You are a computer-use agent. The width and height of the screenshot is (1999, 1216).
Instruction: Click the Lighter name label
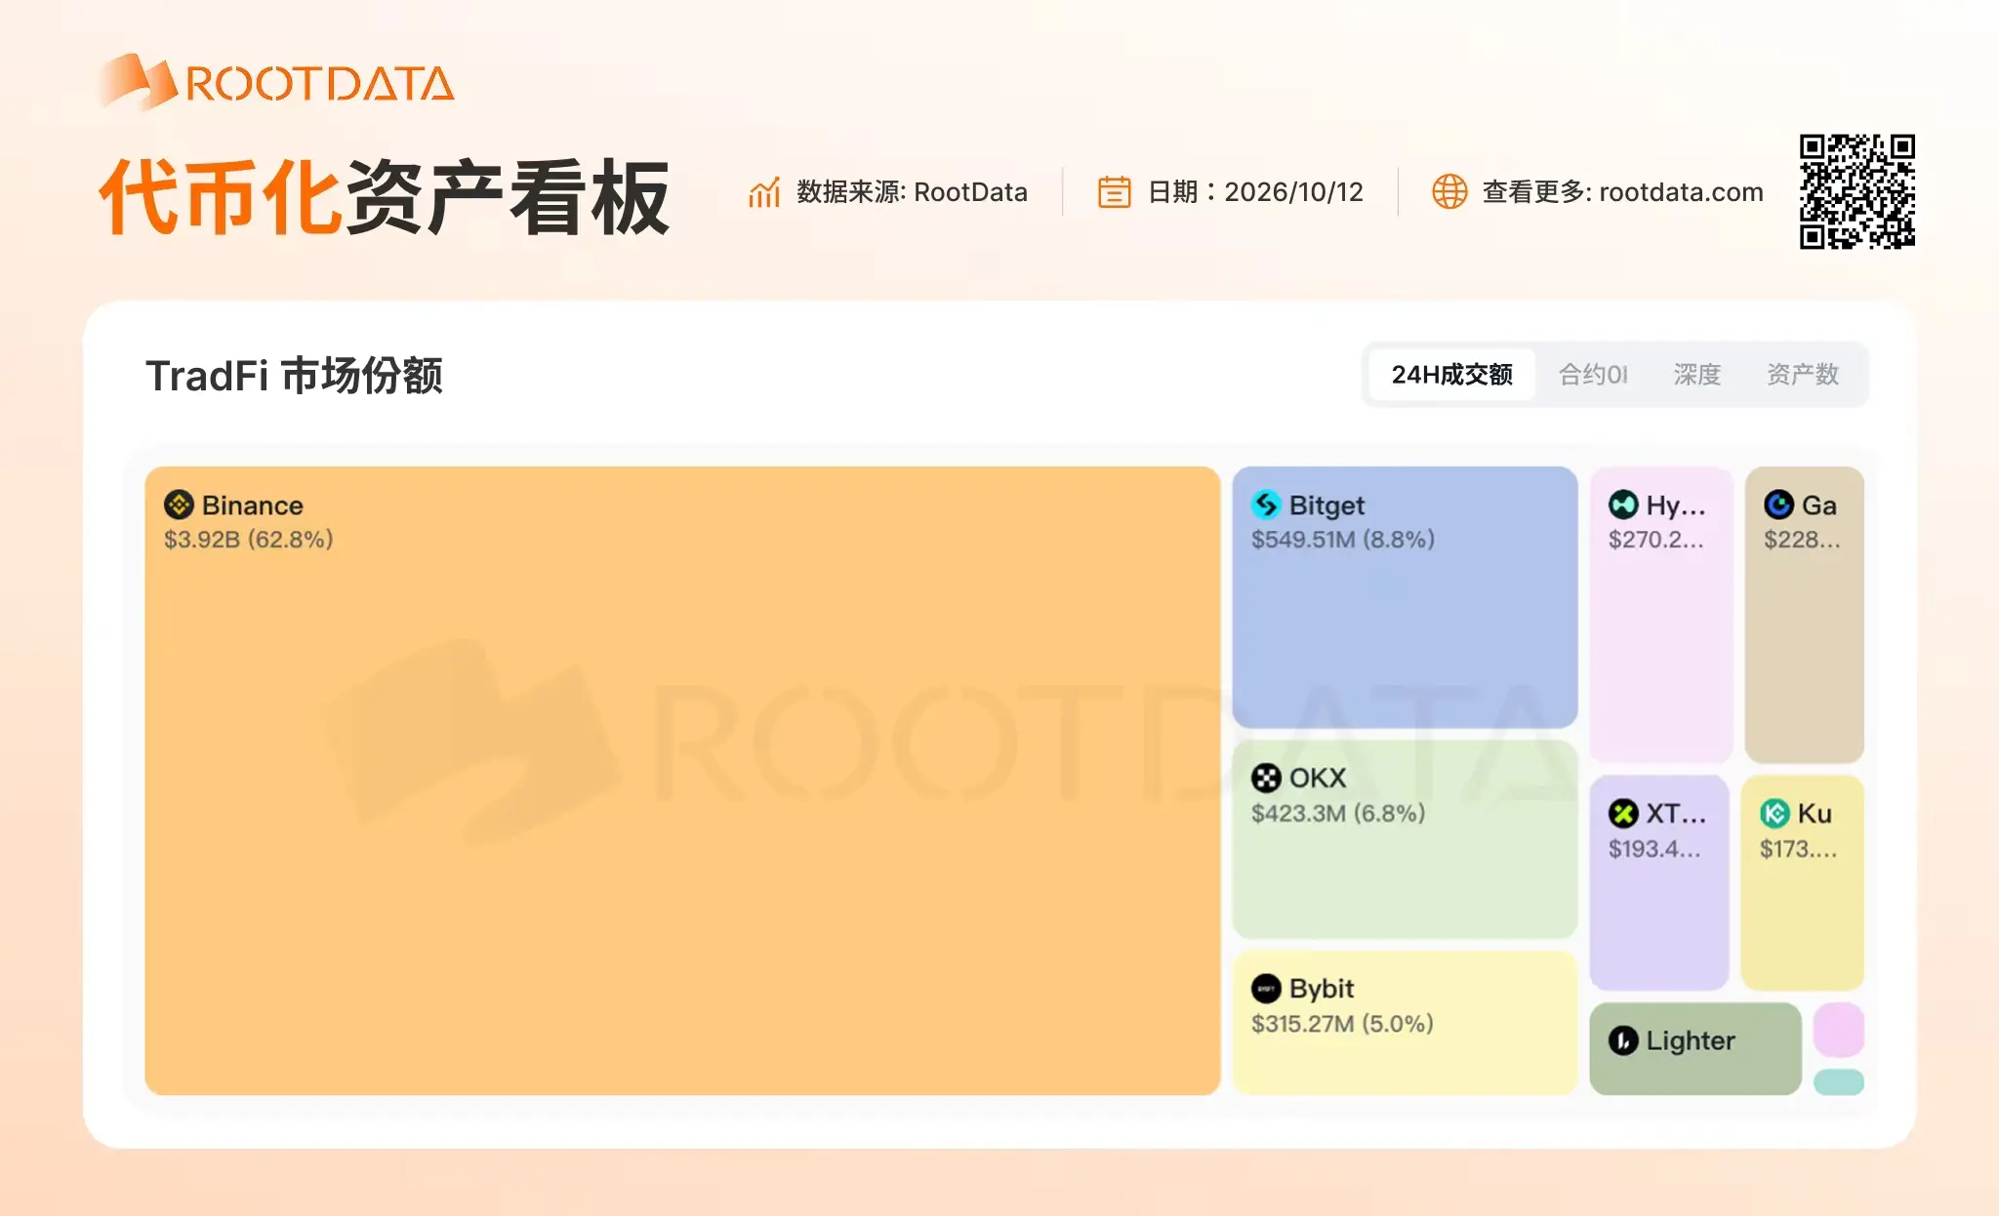(x=1691, y=1041)
